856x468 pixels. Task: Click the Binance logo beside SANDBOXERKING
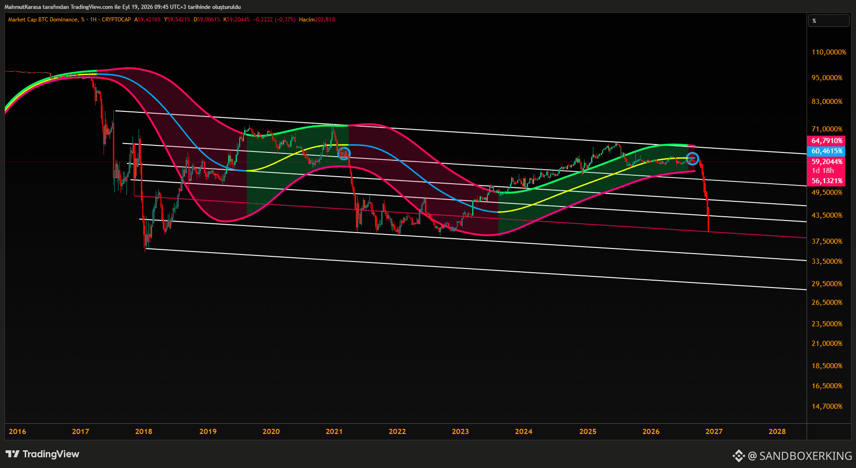tap(738, 456)
